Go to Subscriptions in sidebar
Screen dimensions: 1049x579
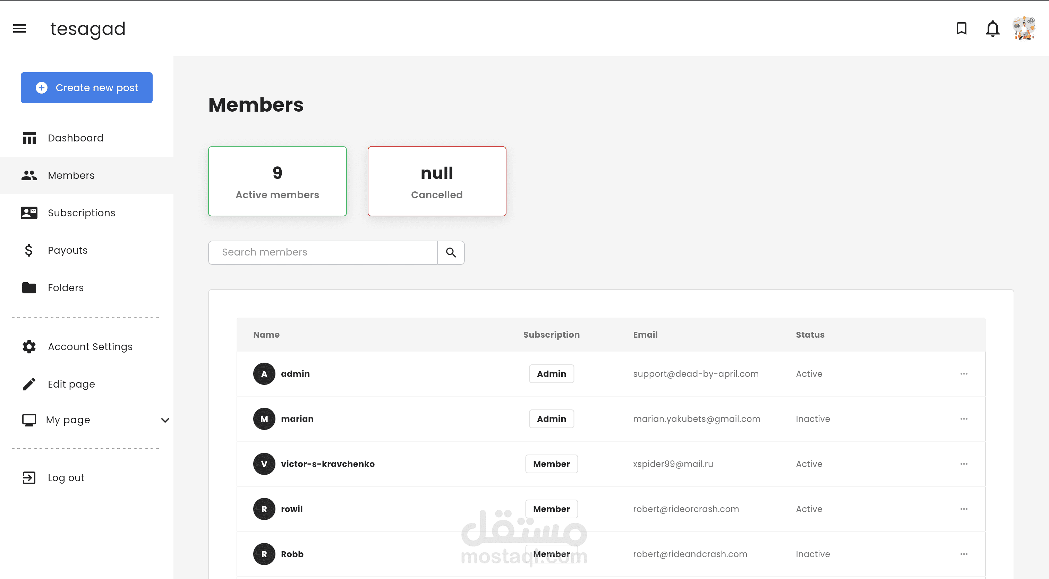(x=82, y=213)
